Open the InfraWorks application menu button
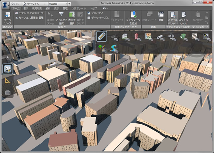Viewport: 214px width, 153px height. [x=5, y=5]
